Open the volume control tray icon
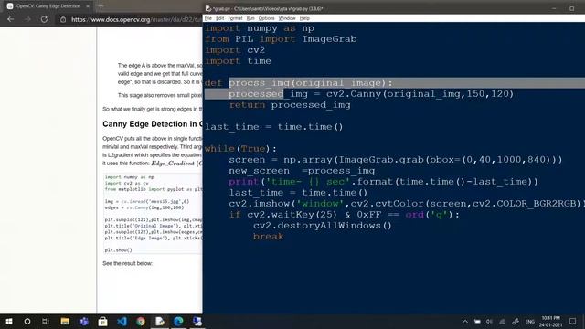This screenshot has width=585, height=329. point(489,321)
